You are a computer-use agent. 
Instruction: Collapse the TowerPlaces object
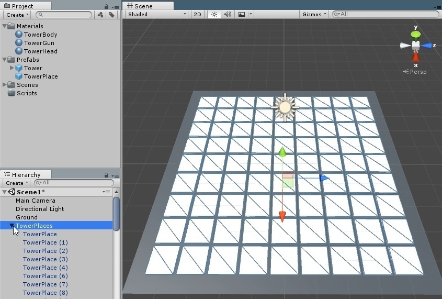pyautogui.click(x=12, y=225)
